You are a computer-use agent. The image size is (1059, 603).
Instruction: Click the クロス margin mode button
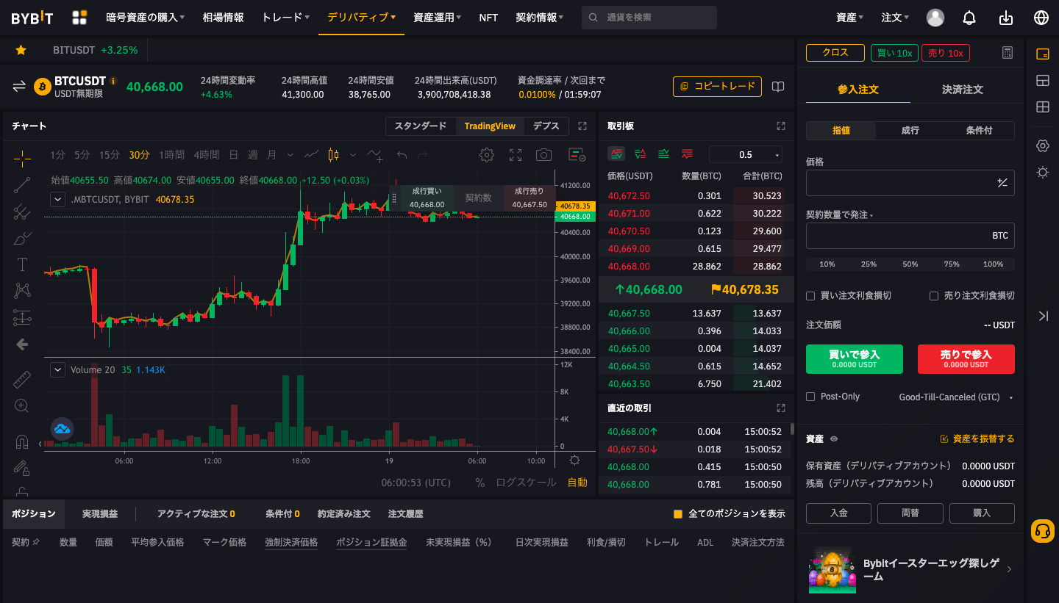[x=835, y=53]
